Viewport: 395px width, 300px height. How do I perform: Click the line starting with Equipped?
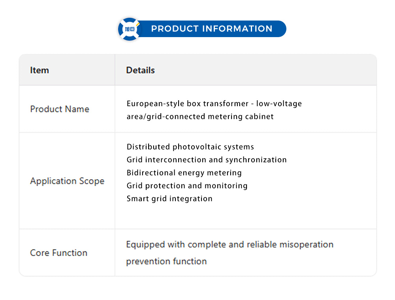click(229, 245)
